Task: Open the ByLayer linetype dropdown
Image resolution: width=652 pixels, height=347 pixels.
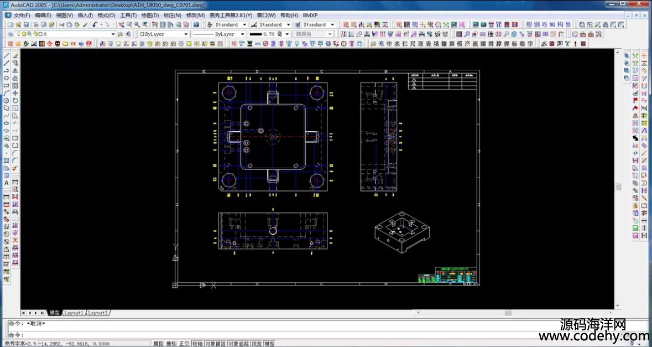Action: pos(243,34)
